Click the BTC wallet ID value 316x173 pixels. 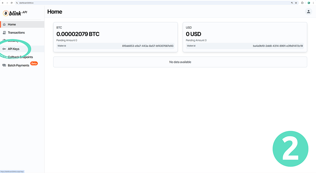(147, 46)
